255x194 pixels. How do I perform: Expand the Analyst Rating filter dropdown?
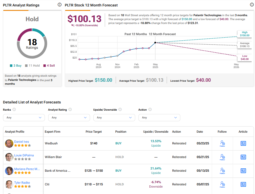click(x=69, y=118)
